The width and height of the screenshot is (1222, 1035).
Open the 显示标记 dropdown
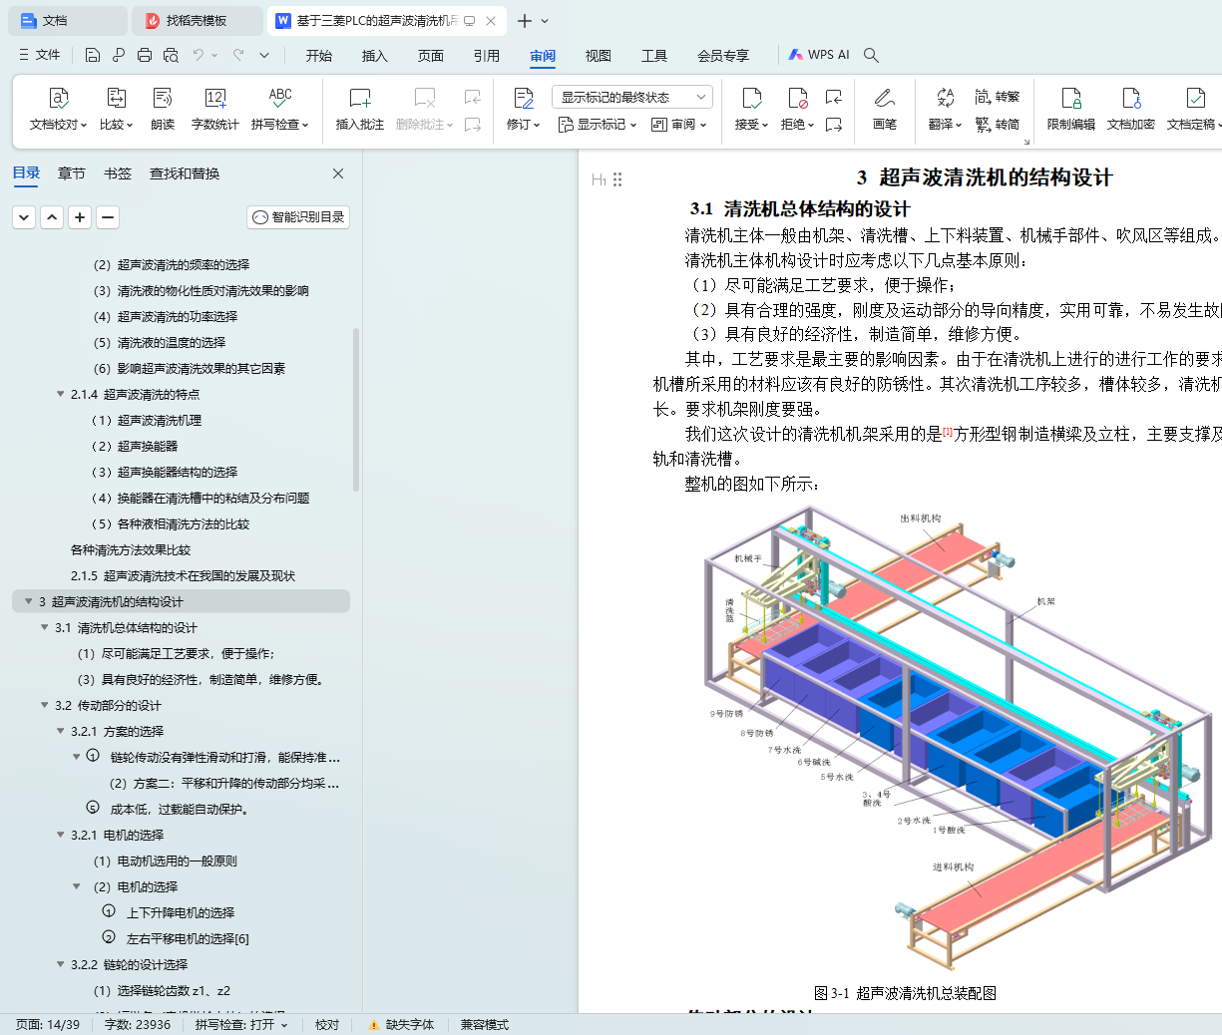click(598, 125)
